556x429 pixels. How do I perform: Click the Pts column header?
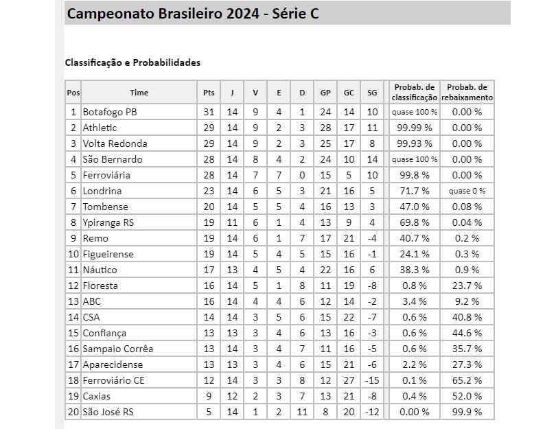click(209, 93)
